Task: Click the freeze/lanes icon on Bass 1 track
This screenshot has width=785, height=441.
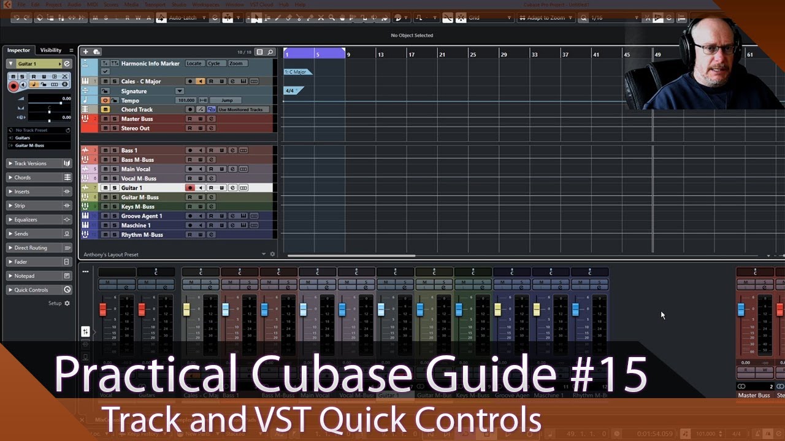Action: (x=243, y=151)
